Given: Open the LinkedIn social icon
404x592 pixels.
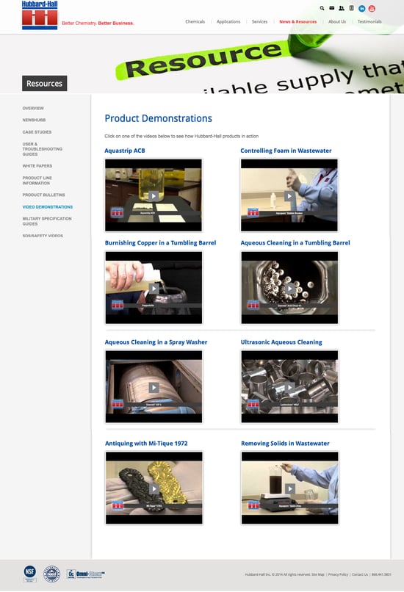Looking at the screenshot, I should 361,8.
